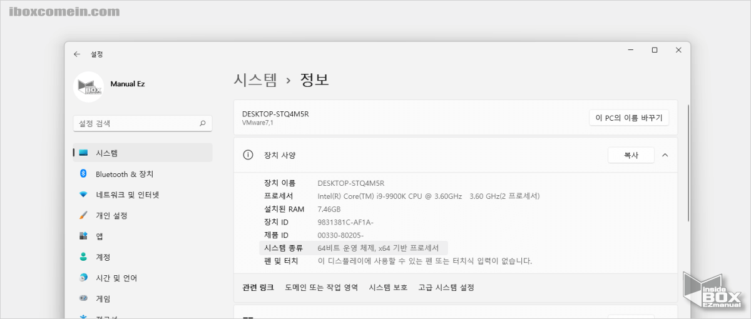The width and height of the screenshot is (751, 319).
Task: Click the 시스템 monitor icon in sidebar
Action: click(83, 153)
